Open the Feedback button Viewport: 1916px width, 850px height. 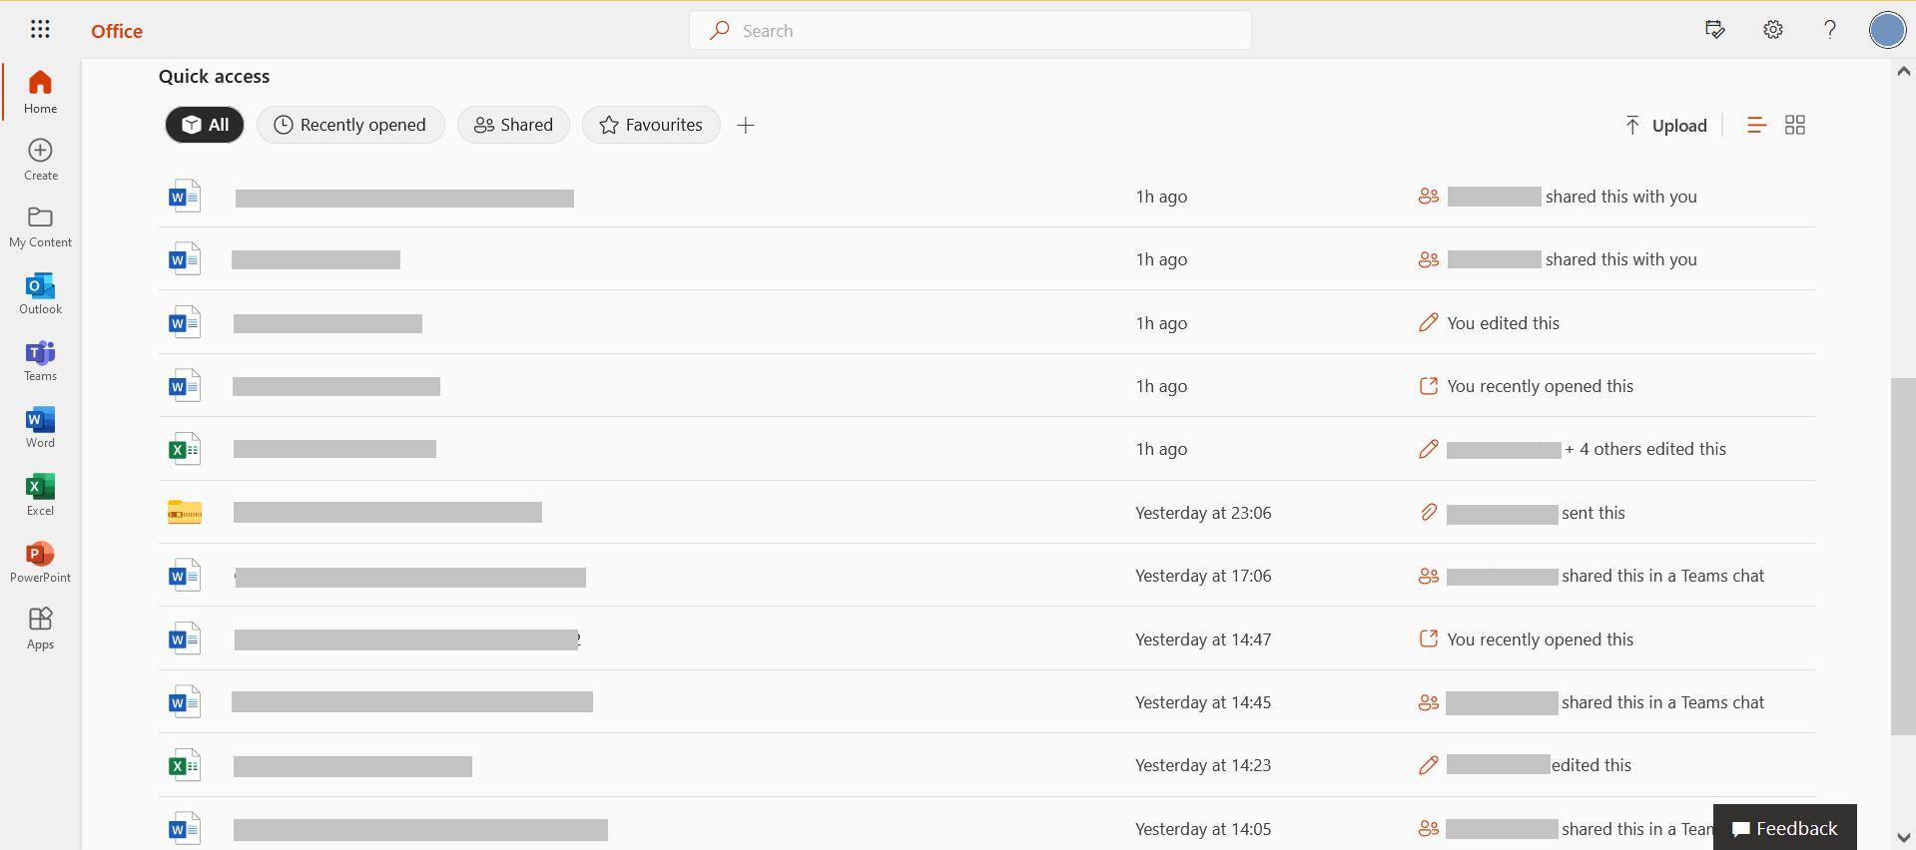[x=1784, y=828]
